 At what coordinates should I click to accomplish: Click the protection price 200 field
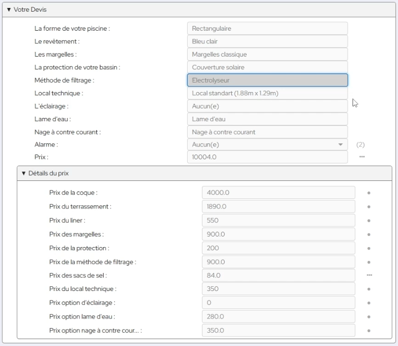279,248
